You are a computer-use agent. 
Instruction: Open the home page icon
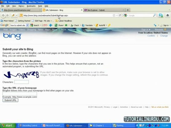coord(167,15)
